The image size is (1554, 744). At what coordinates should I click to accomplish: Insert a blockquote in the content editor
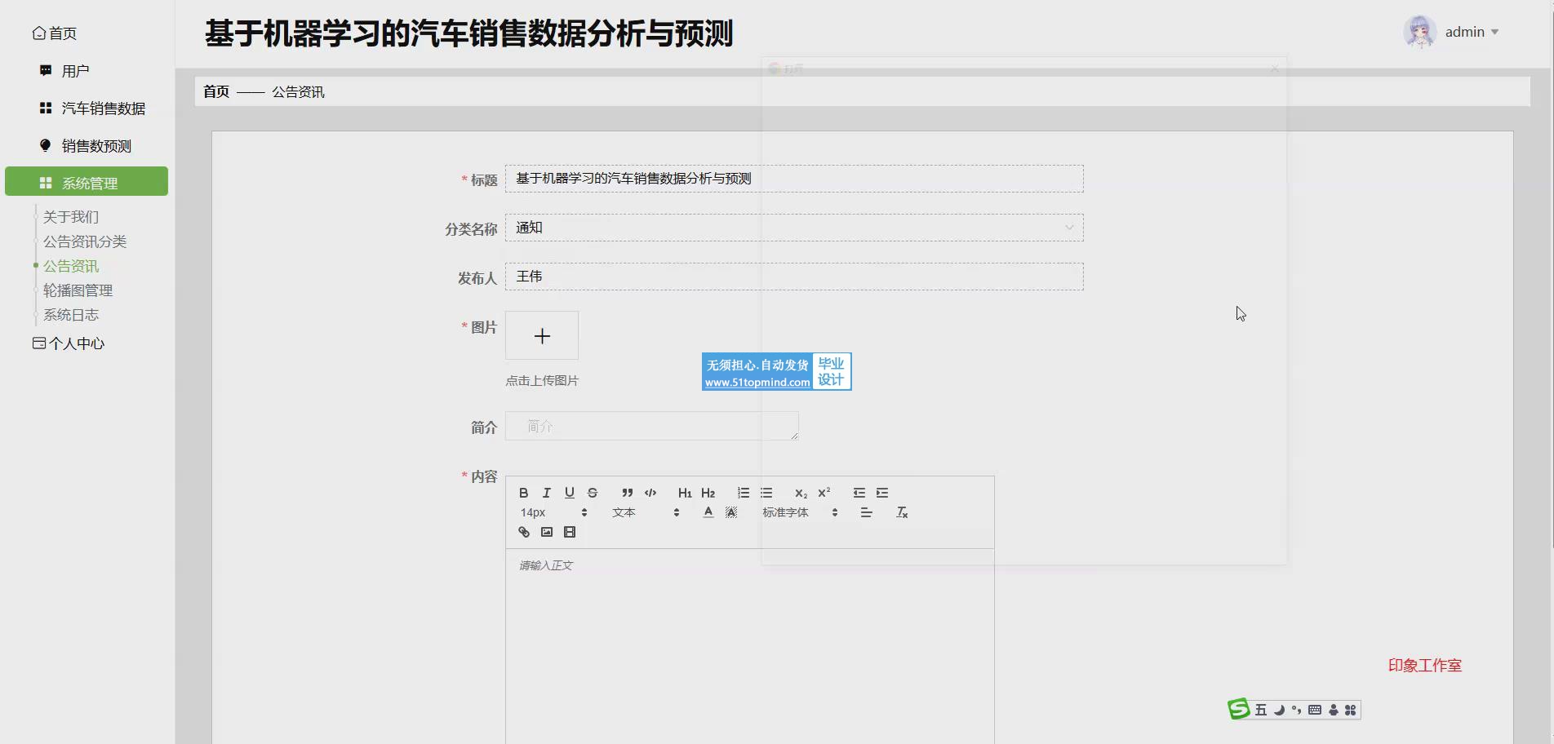click(x=627, y=493)
